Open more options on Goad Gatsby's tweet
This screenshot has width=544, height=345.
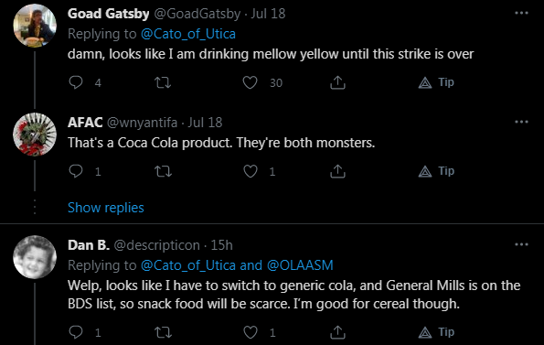point(521,13)
